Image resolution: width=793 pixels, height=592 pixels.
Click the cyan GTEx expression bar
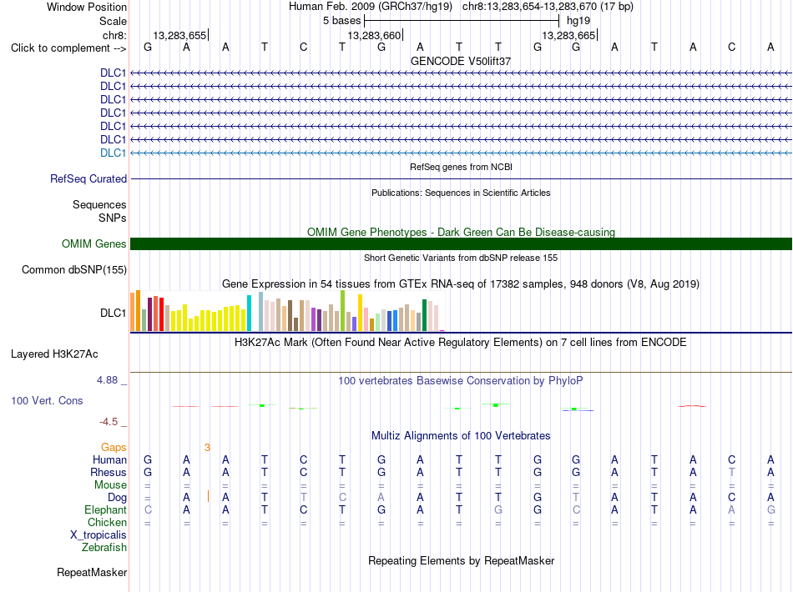tap(249, 314)
